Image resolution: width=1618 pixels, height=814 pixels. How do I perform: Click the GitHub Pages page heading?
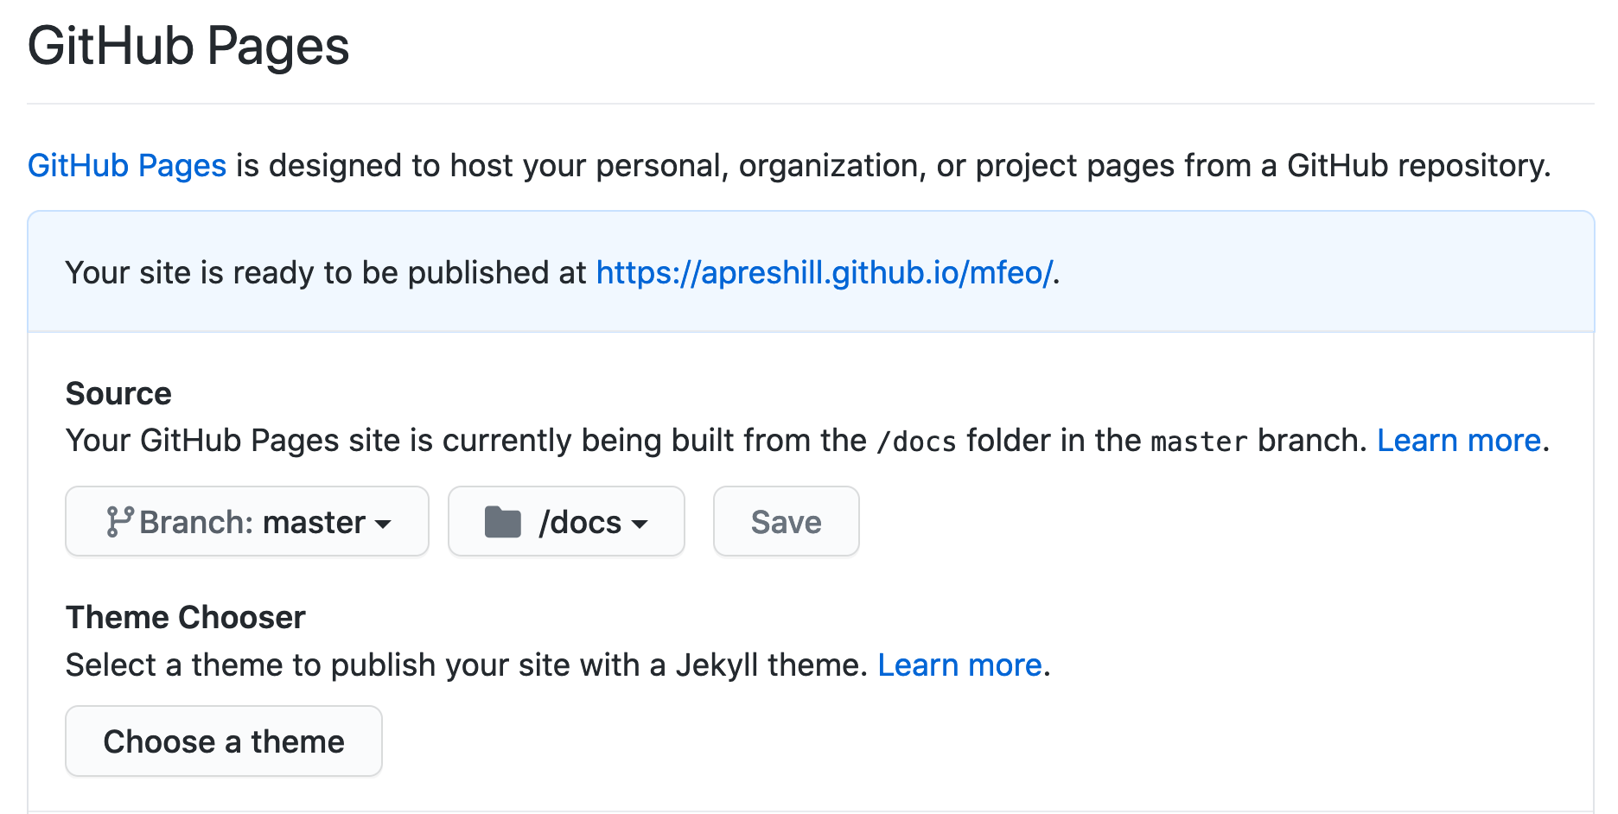188,46
